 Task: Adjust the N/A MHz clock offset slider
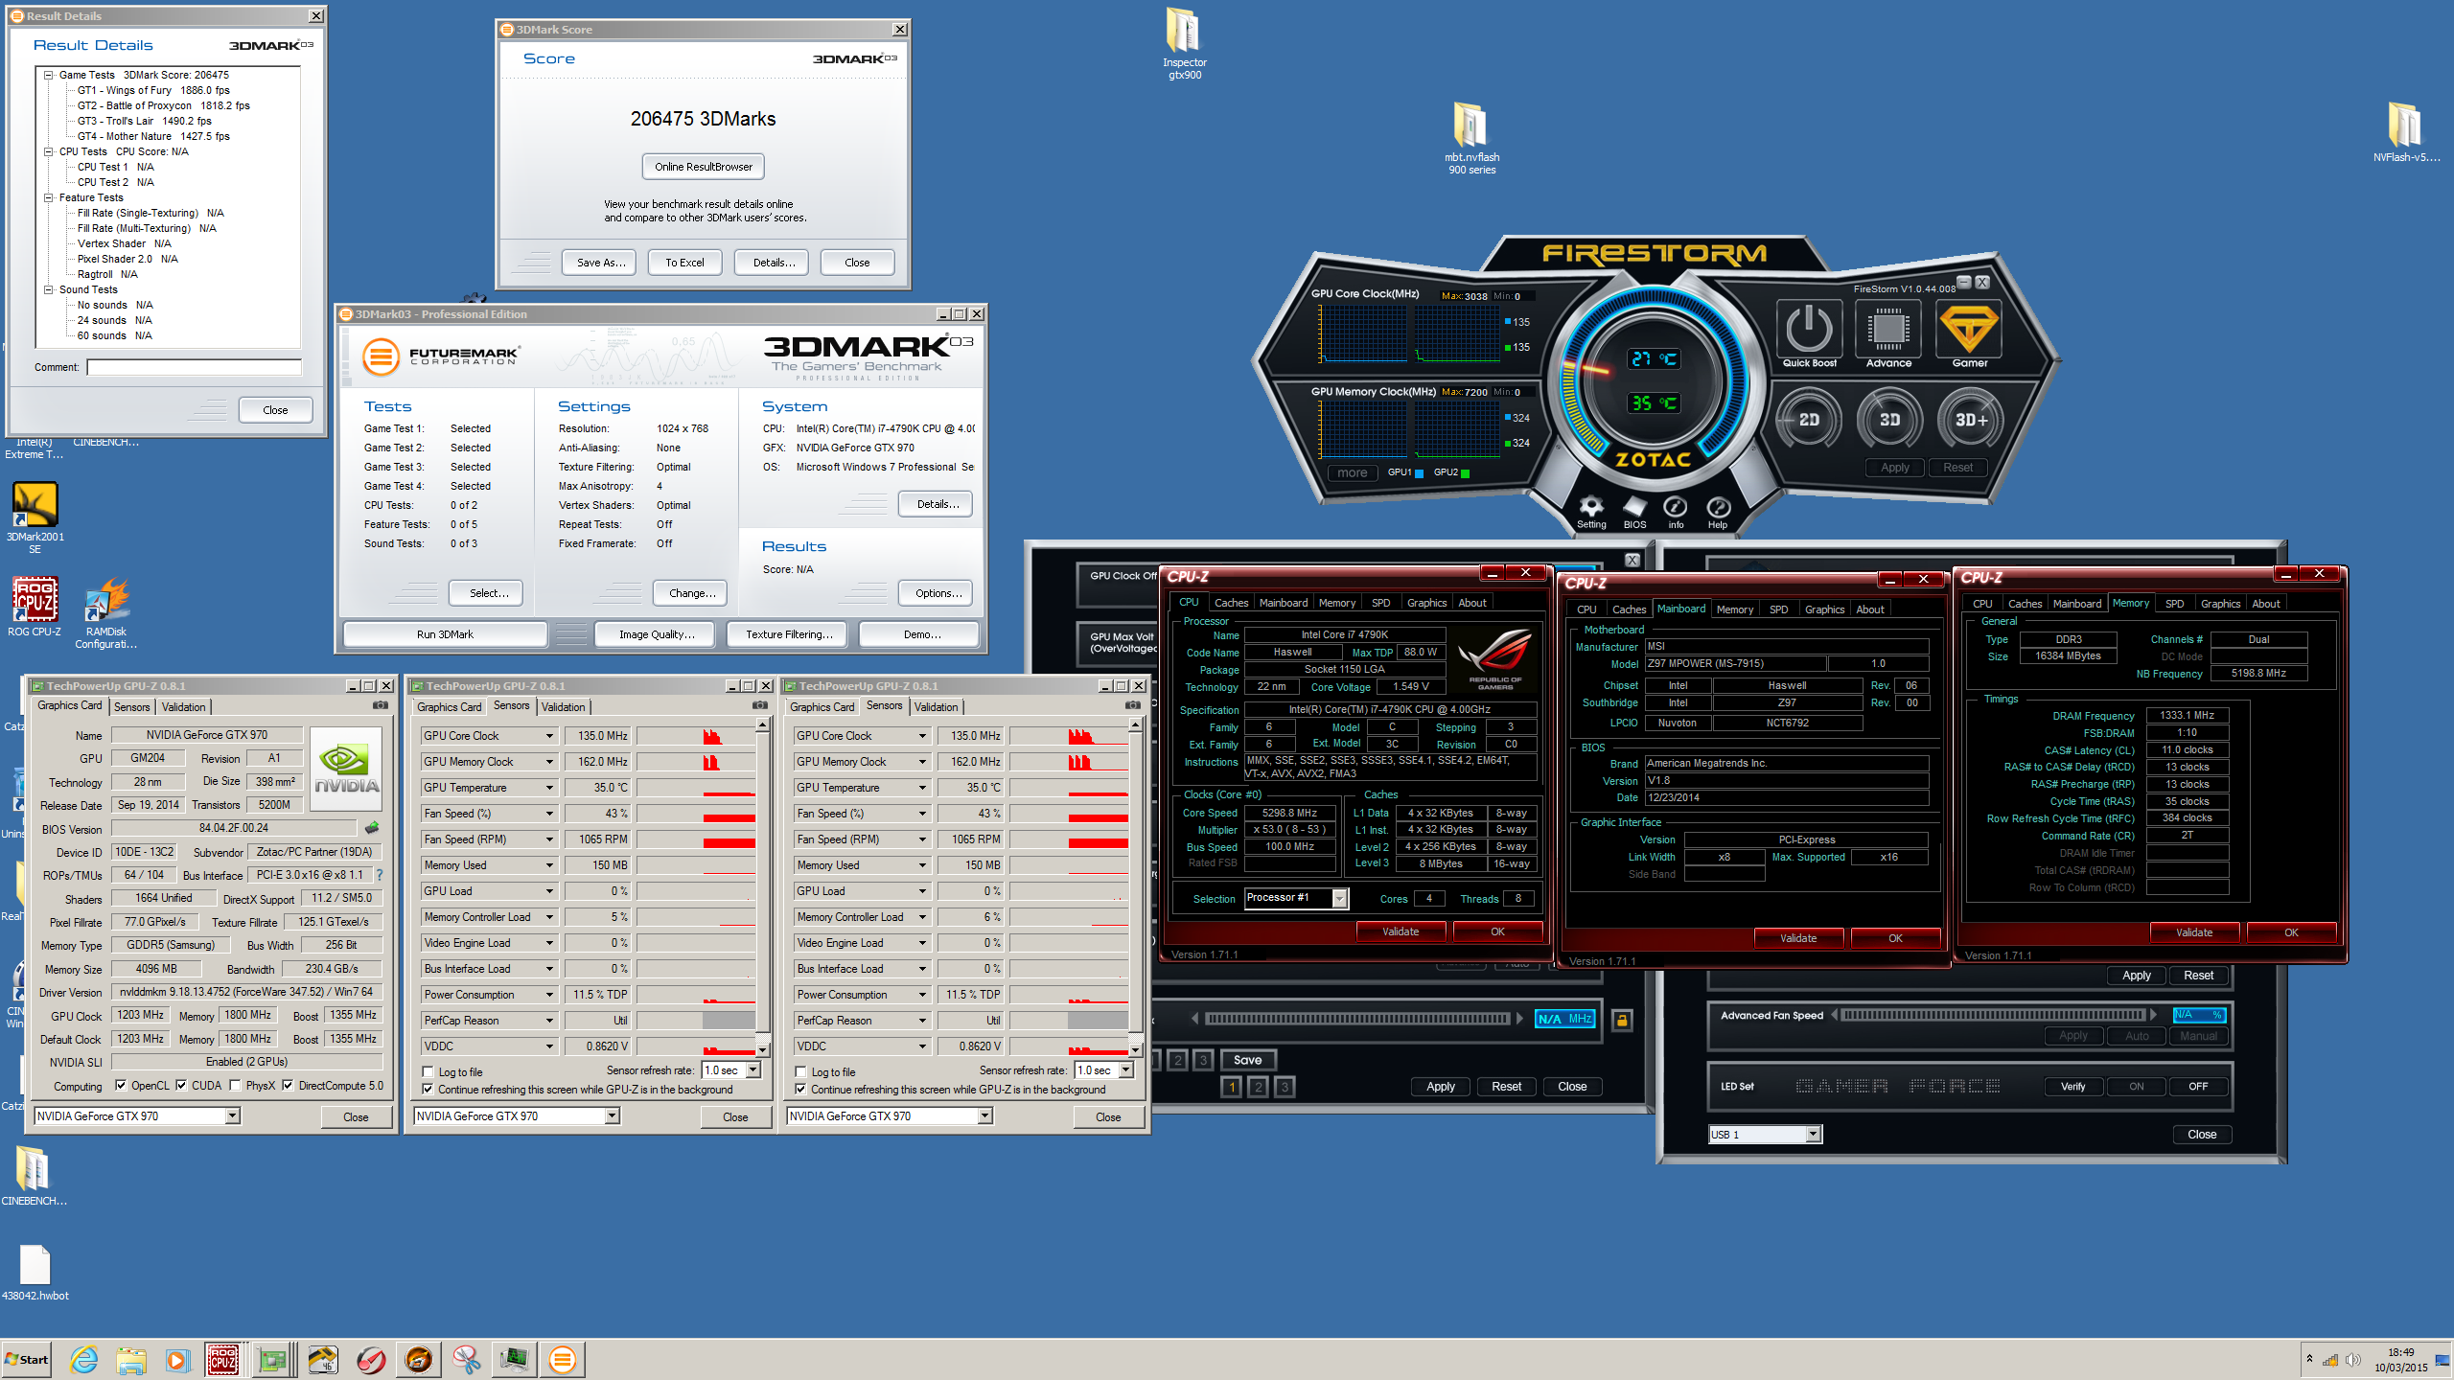point(1357,1019)
